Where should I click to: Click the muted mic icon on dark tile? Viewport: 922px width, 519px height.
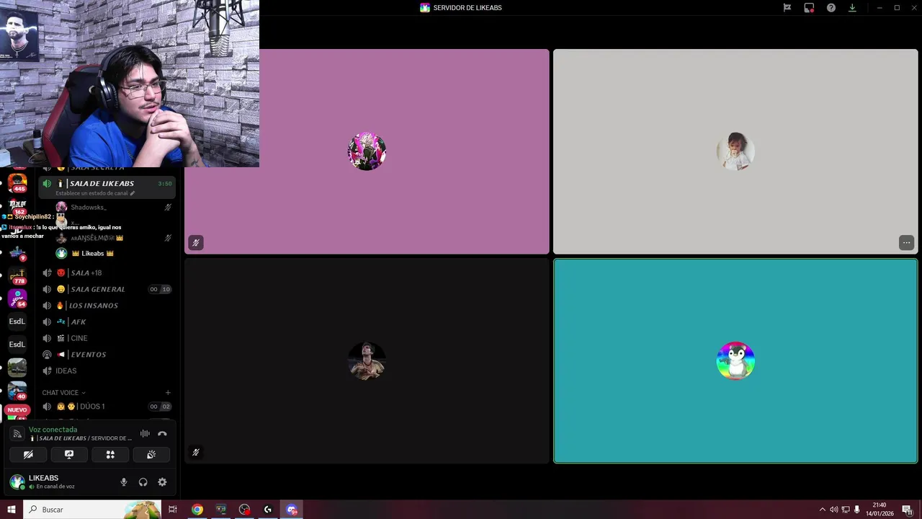click(195, 453)
